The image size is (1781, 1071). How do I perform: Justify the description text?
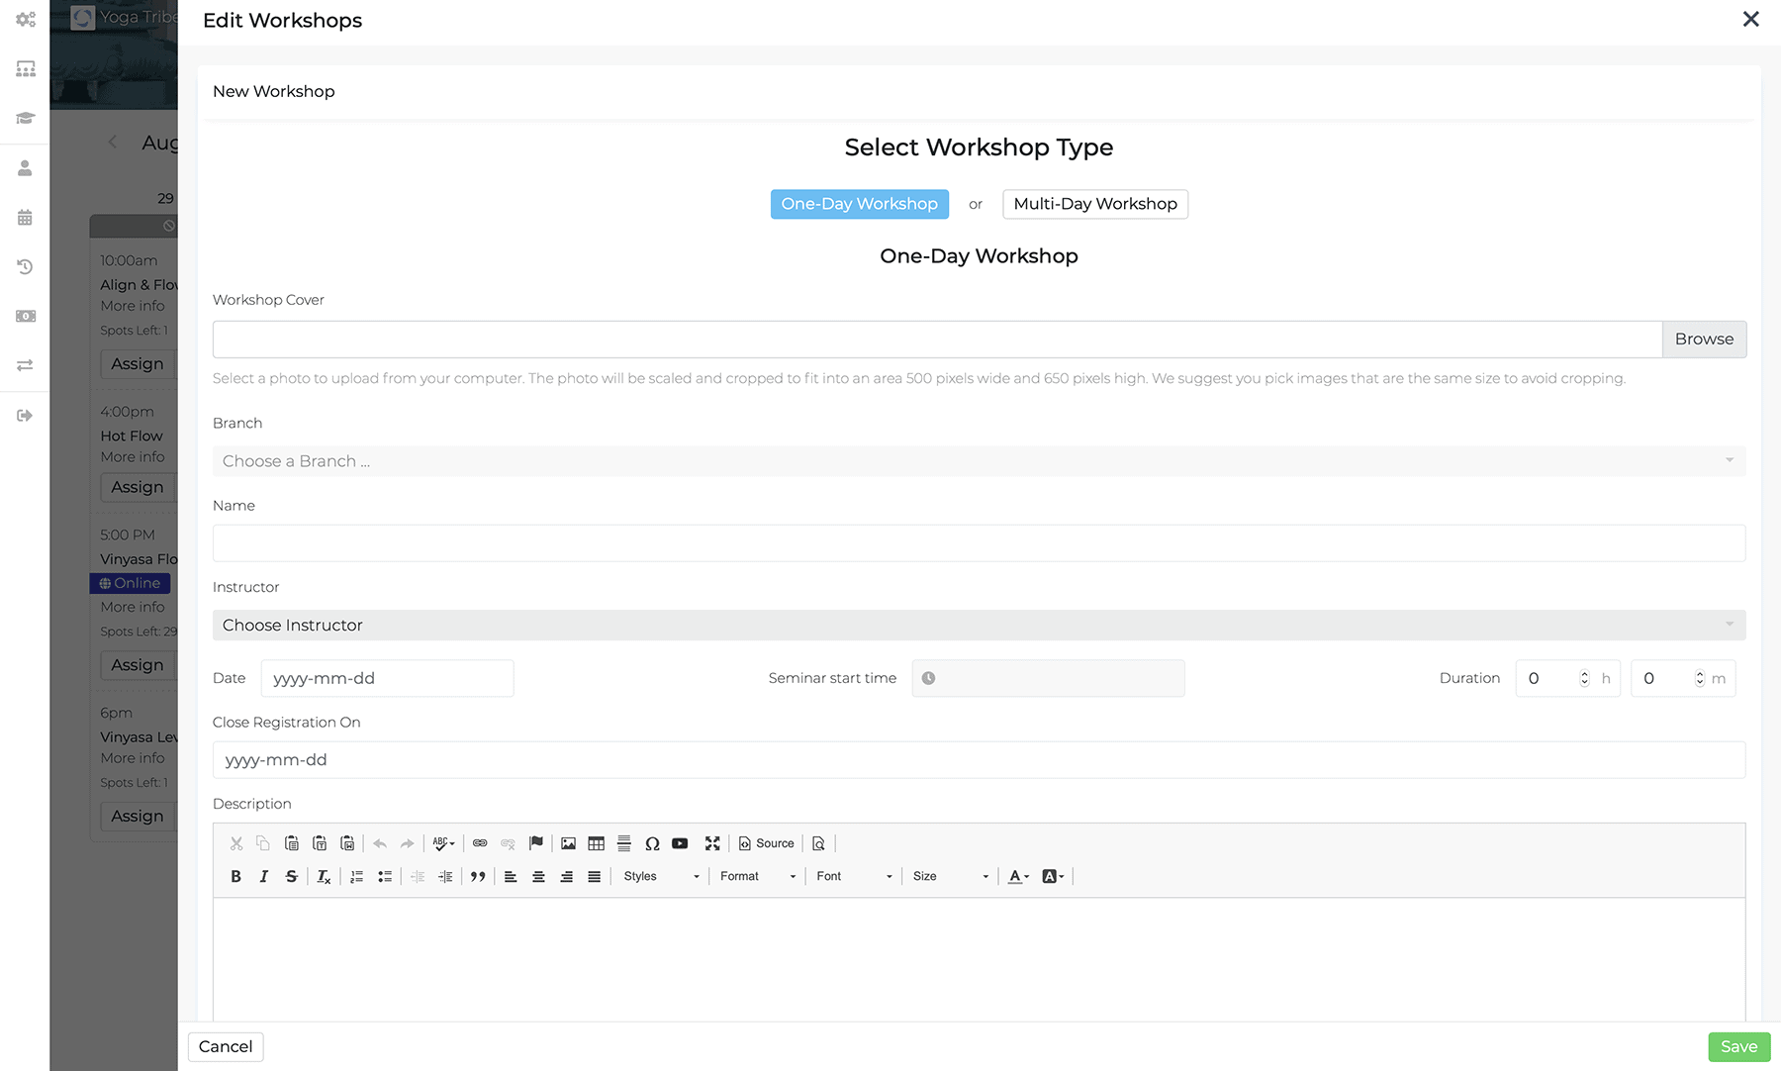click(594, 876)
